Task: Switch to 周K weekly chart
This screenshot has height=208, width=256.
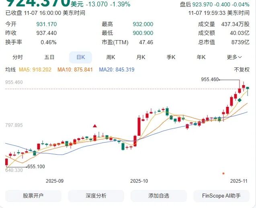Action: [111, 57]
